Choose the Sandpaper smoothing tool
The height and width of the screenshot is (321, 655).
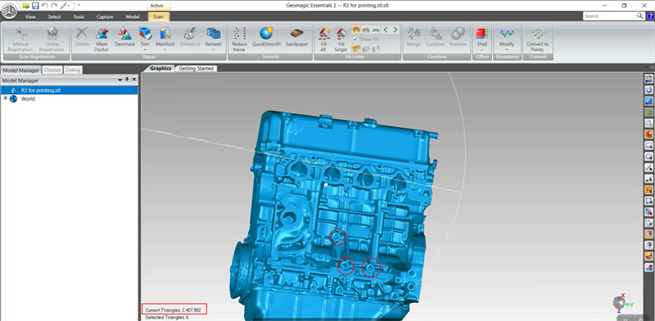click(x=296, y=37)
